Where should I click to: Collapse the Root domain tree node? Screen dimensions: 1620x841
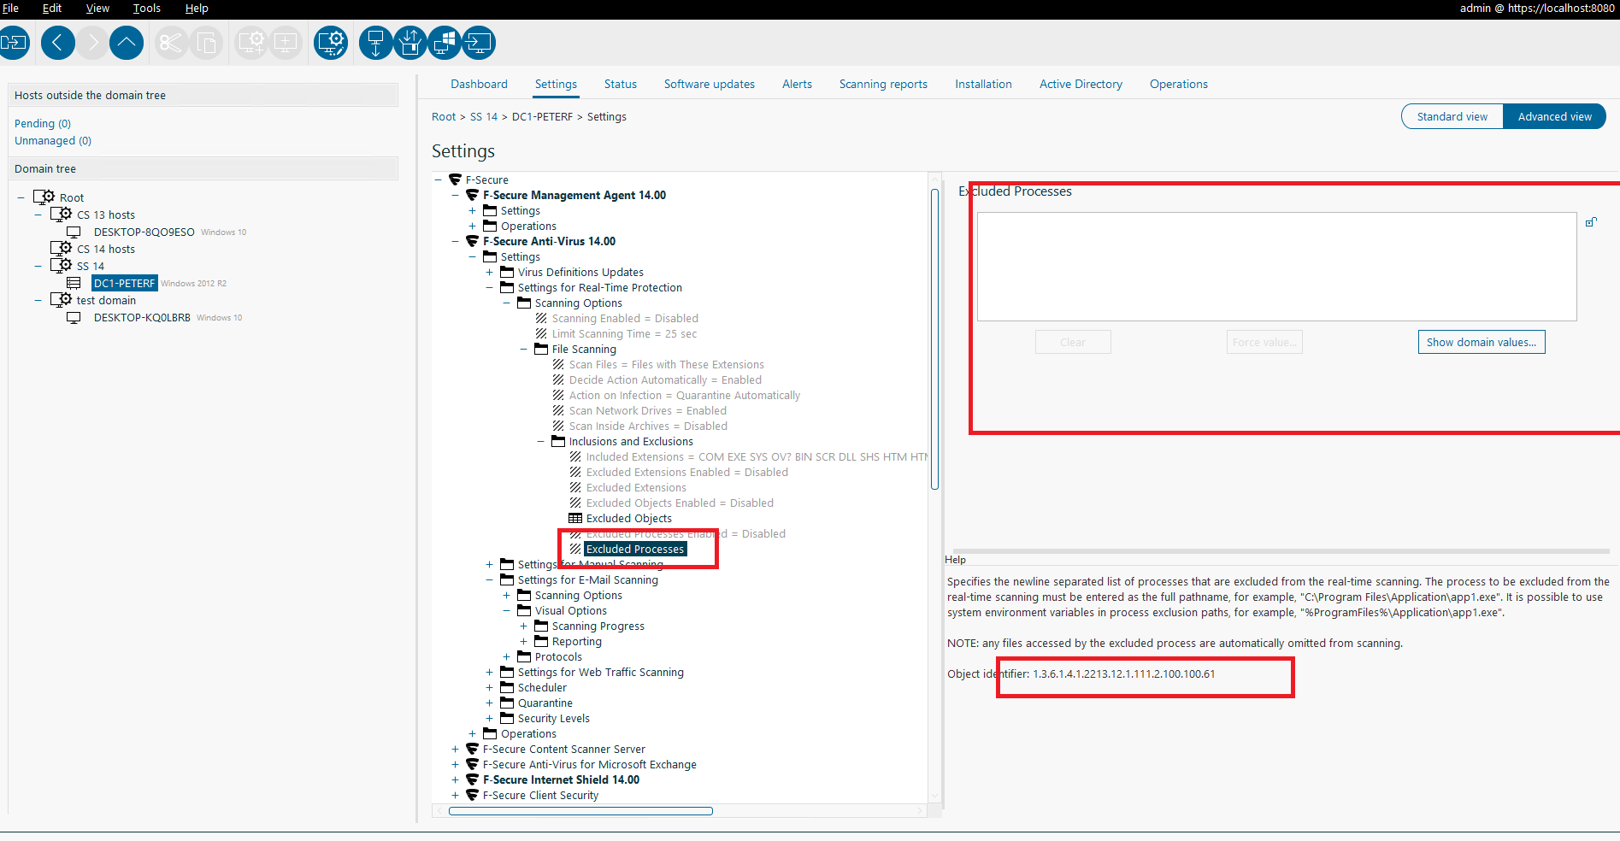pos(21,197)
